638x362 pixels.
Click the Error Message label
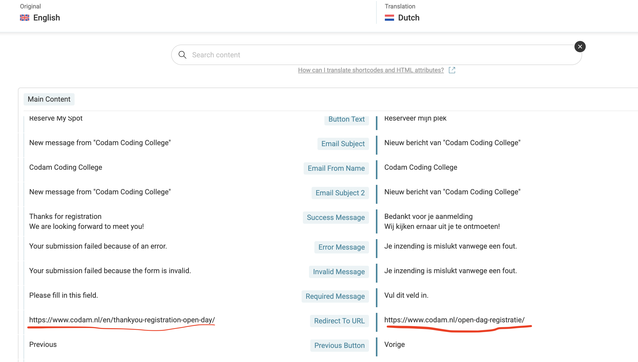pyautogui.click(x=342, y=247)
